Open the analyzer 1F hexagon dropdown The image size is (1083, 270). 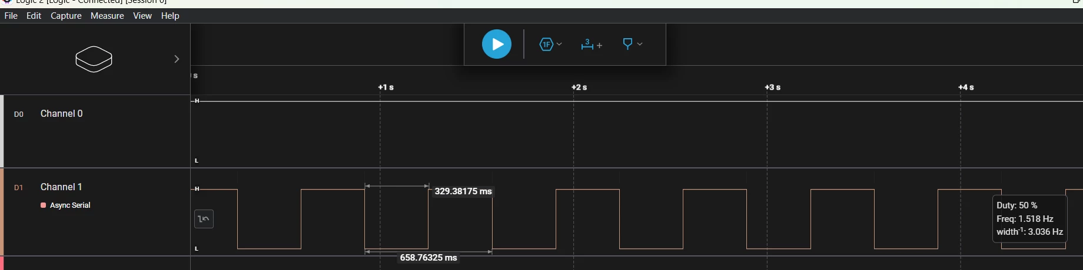[x=550, y=44]
